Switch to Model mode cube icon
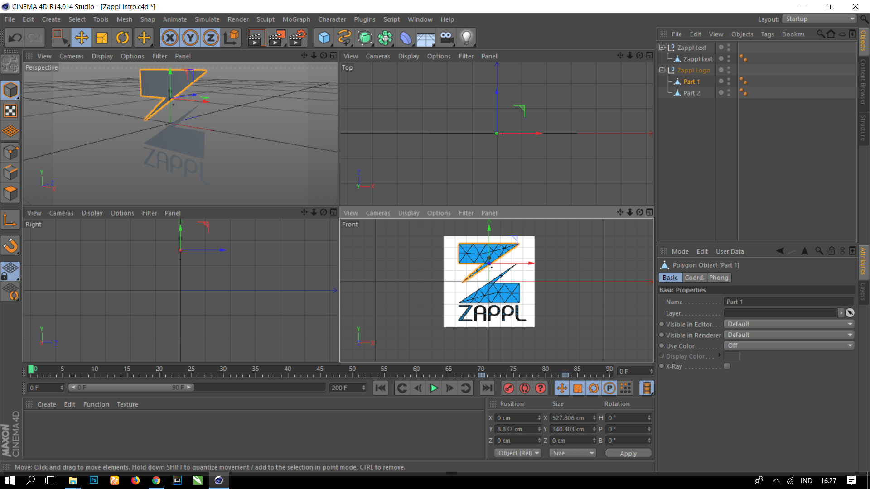 [x=10, y=90]
